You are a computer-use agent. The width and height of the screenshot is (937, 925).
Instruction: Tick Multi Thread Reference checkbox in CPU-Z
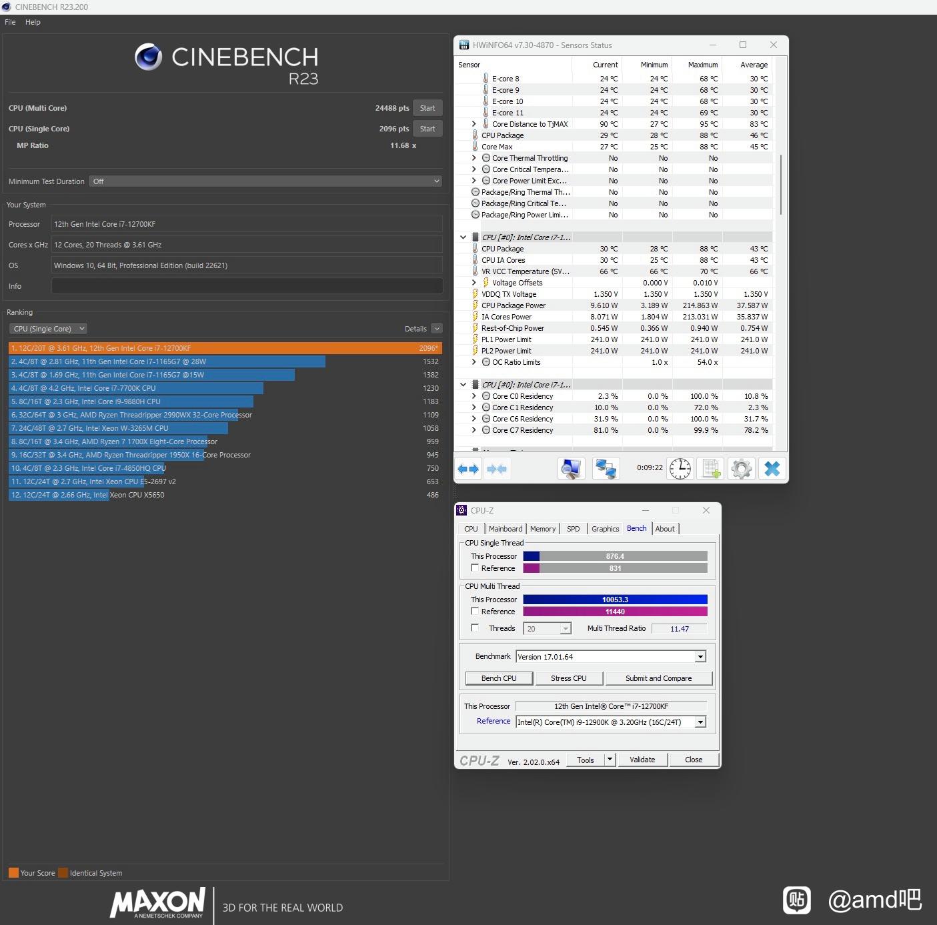[x=475, y=612]
